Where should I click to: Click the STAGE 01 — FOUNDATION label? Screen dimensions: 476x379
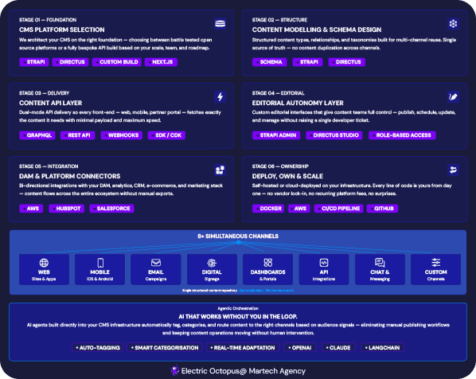click(x=48, y=20)
